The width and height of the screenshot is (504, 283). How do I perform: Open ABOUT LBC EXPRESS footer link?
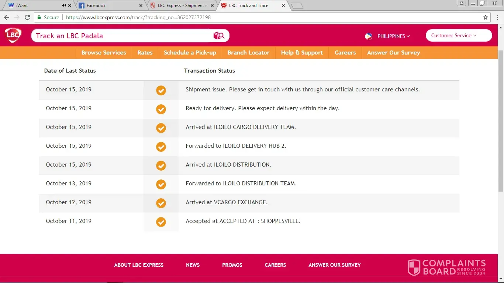(x=139, y=265)
